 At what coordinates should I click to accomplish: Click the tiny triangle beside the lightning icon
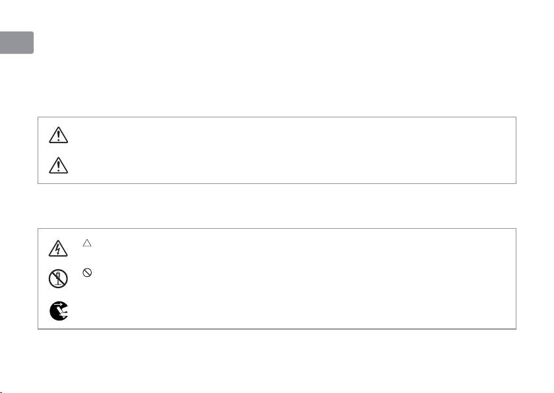pyautogui.click(x=86, y=243)
